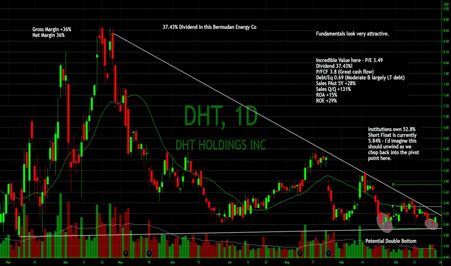
Task: Click the 4.60 price axis label
Action: pyautogui.click(x=446, y=246)
